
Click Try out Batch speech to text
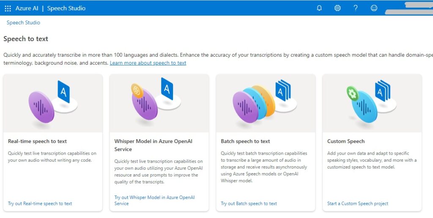(249, 204)
